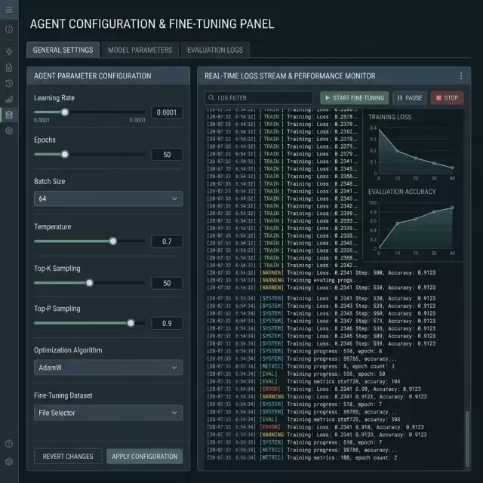Click the Temperature value field 0.7
Viewport: 483px width, 483px height.
[x=167, y=241]
